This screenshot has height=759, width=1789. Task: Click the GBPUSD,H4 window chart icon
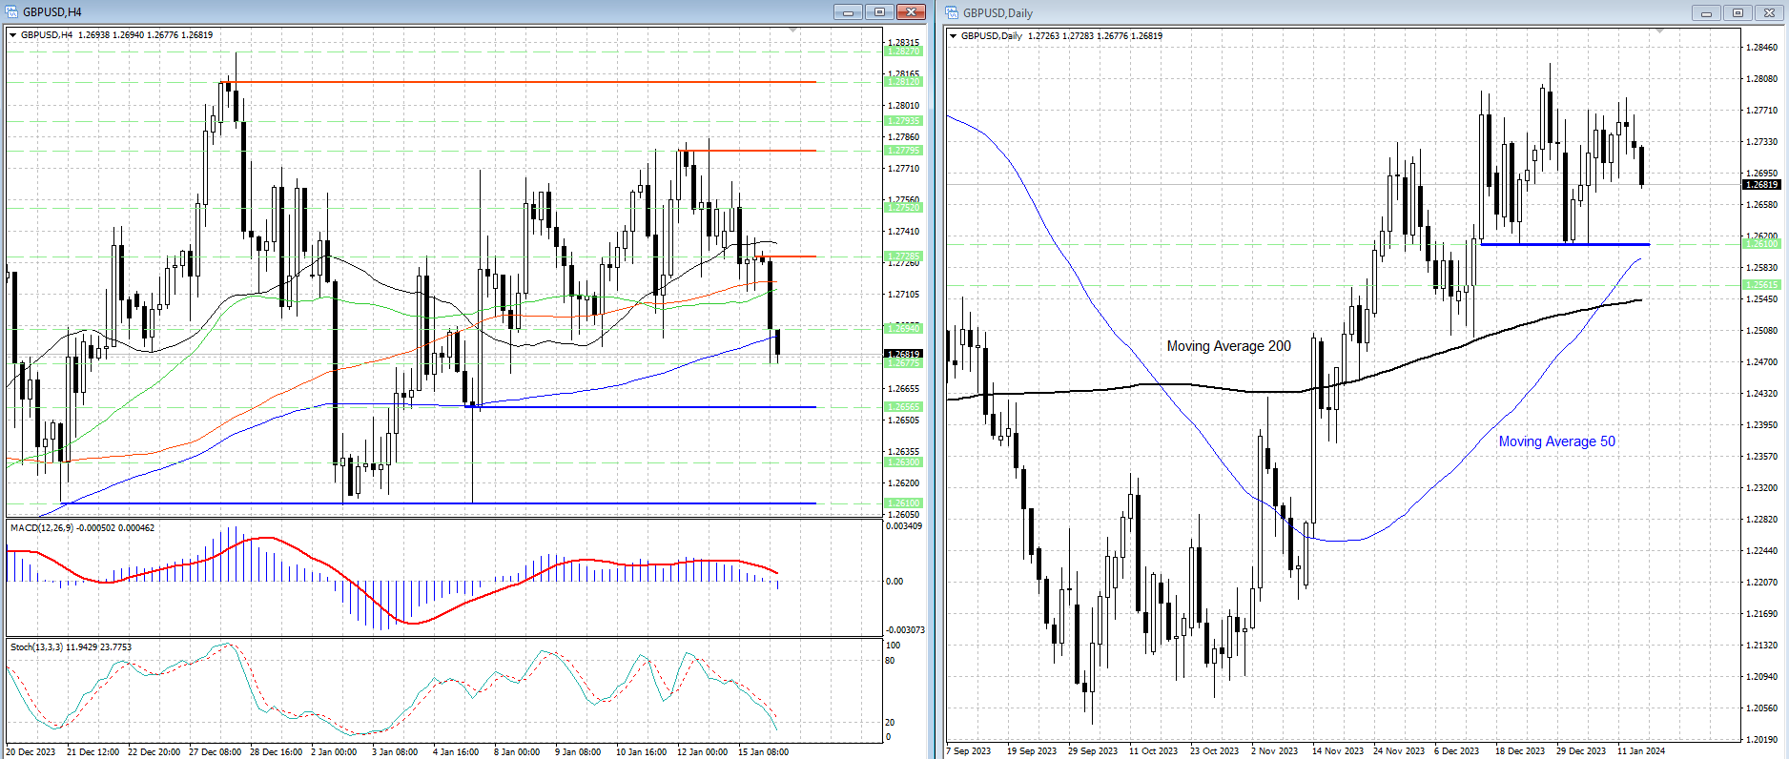[12, 12]
